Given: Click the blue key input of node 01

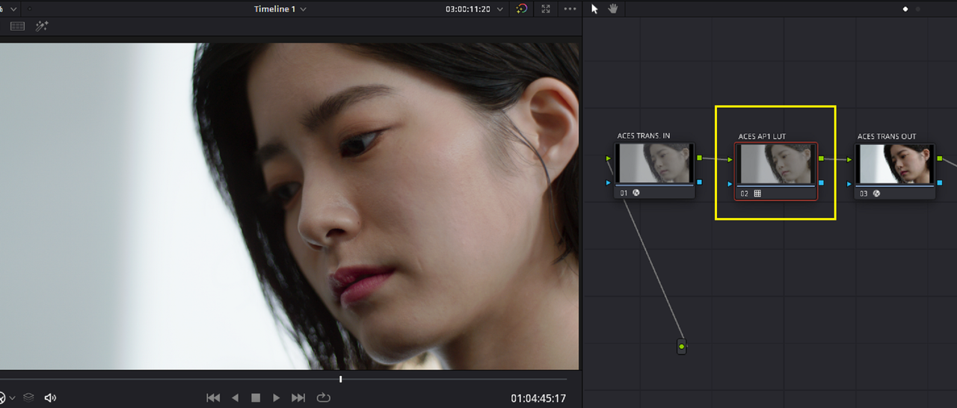Looking at the screenshot, I should click(x=609, y=183).
